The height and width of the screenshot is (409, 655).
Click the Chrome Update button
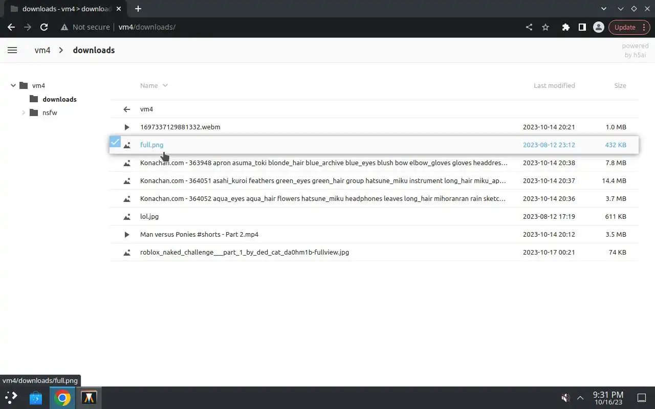pos(625,27)
